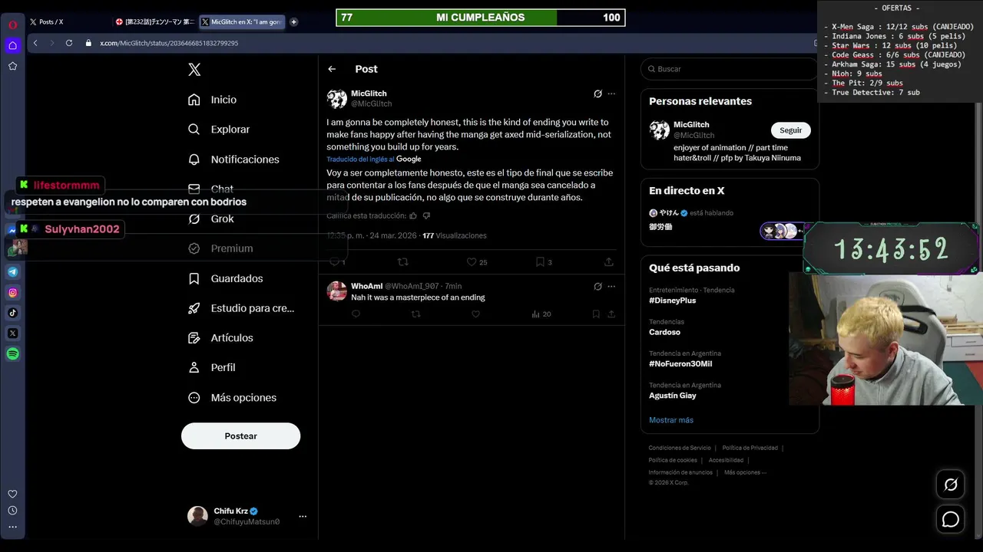Open TikTok in Opera sidebar

pyautogui.click(x=13, y=313)
